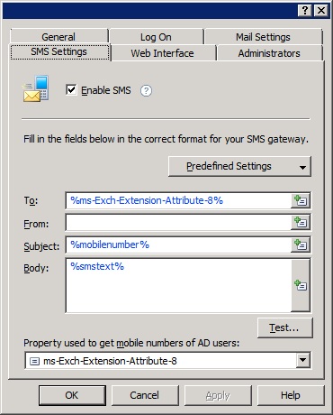This screenshot has width=333, height=415.
Task: Go to the Web Interface tab
Action: tap(162, 53)
